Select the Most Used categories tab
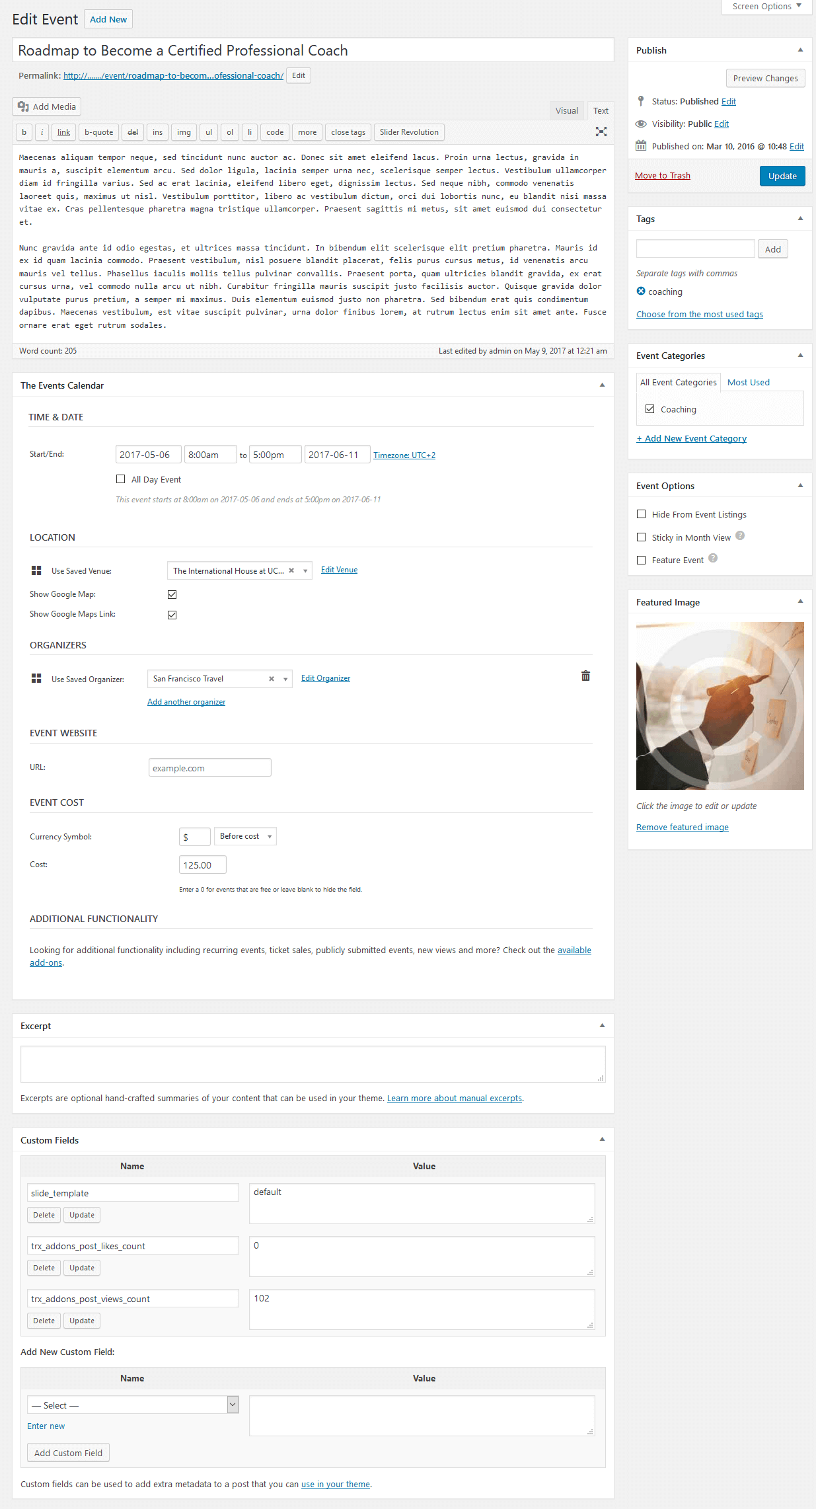 pos(749,382)
